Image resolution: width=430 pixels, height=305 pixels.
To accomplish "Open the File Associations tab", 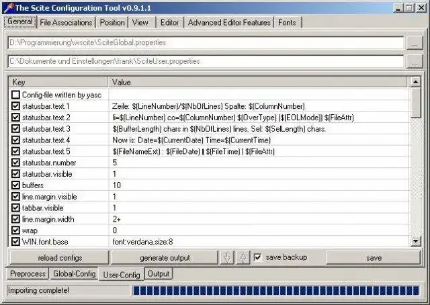I will (x=66, y=22).
